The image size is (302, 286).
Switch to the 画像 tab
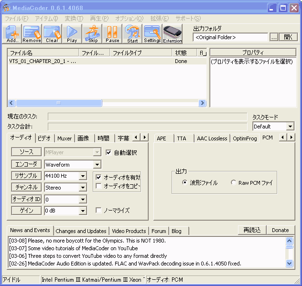pyautogui.click(x=84, y=138)
